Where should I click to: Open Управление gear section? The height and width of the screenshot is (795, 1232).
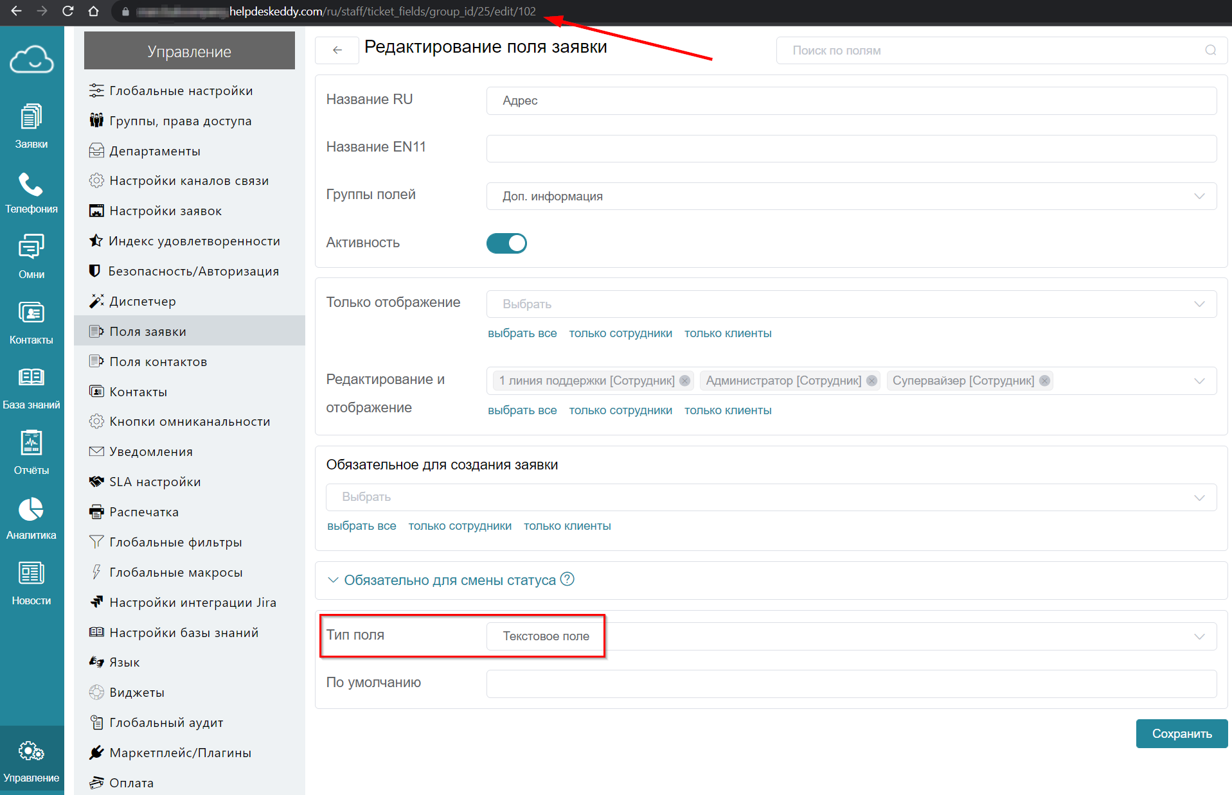pyautogui.click(x=31, y=761)
